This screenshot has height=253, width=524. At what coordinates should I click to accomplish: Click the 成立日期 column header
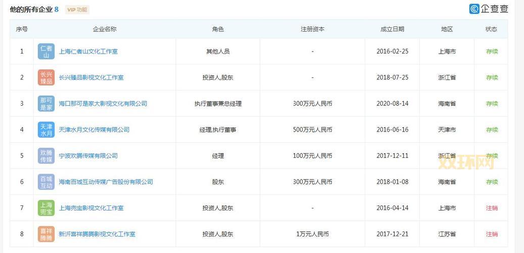click(x=392, y=29)
